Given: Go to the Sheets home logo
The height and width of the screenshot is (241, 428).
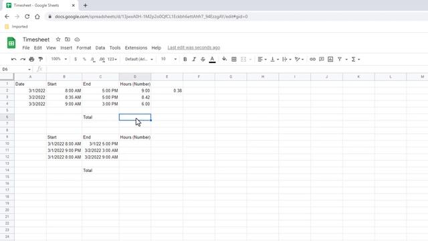Looking at the screenshot, I should point(11,43).
